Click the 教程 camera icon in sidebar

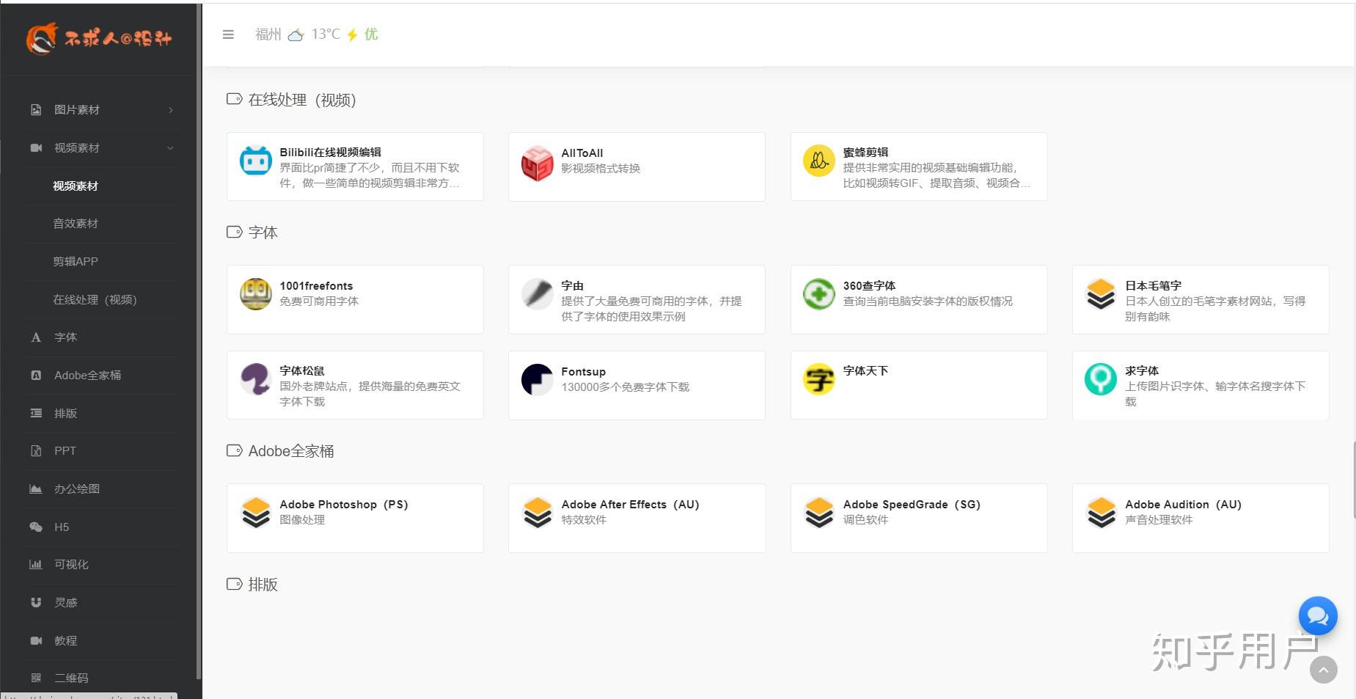click(x=36, y=641)
